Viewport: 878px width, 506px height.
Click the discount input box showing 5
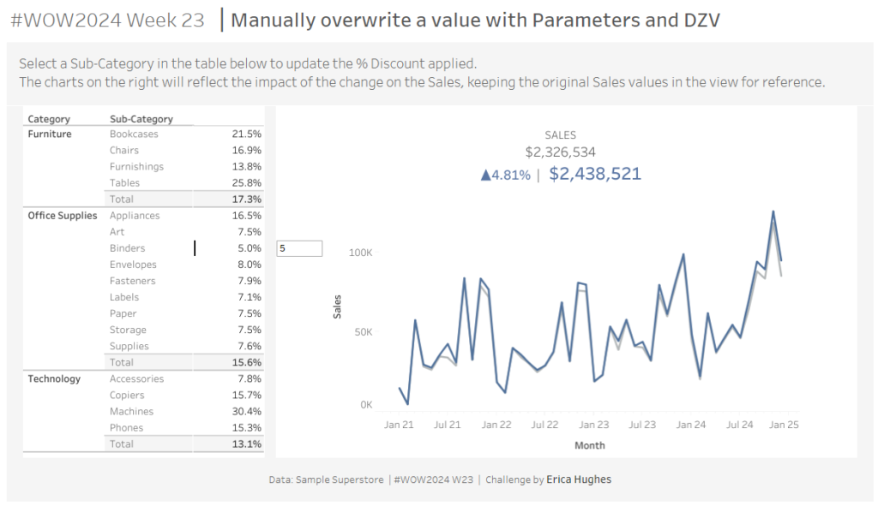[x=299, y=248]
